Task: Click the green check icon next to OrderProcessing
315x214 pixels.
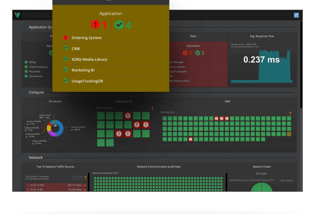Action: 26,67
